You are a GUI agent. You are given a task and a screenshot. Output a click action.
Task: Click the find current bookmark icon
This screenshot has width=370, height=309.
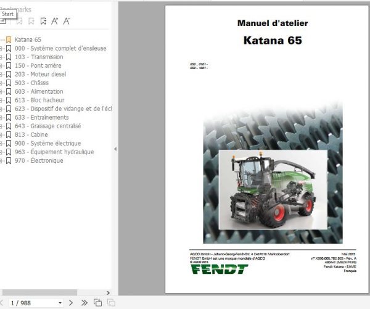click(x=43, y=21)
